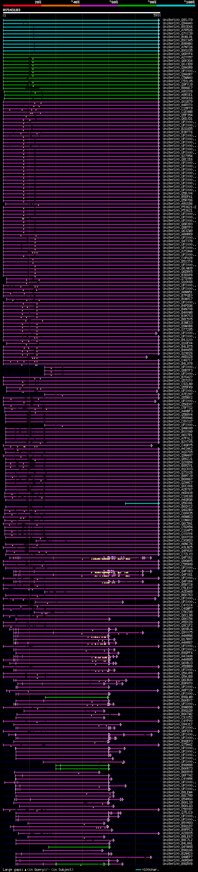Open hit UniRef100_Q9AUR7
The width and height of the screenshot is (198, 872).
(x=178, y=75)
